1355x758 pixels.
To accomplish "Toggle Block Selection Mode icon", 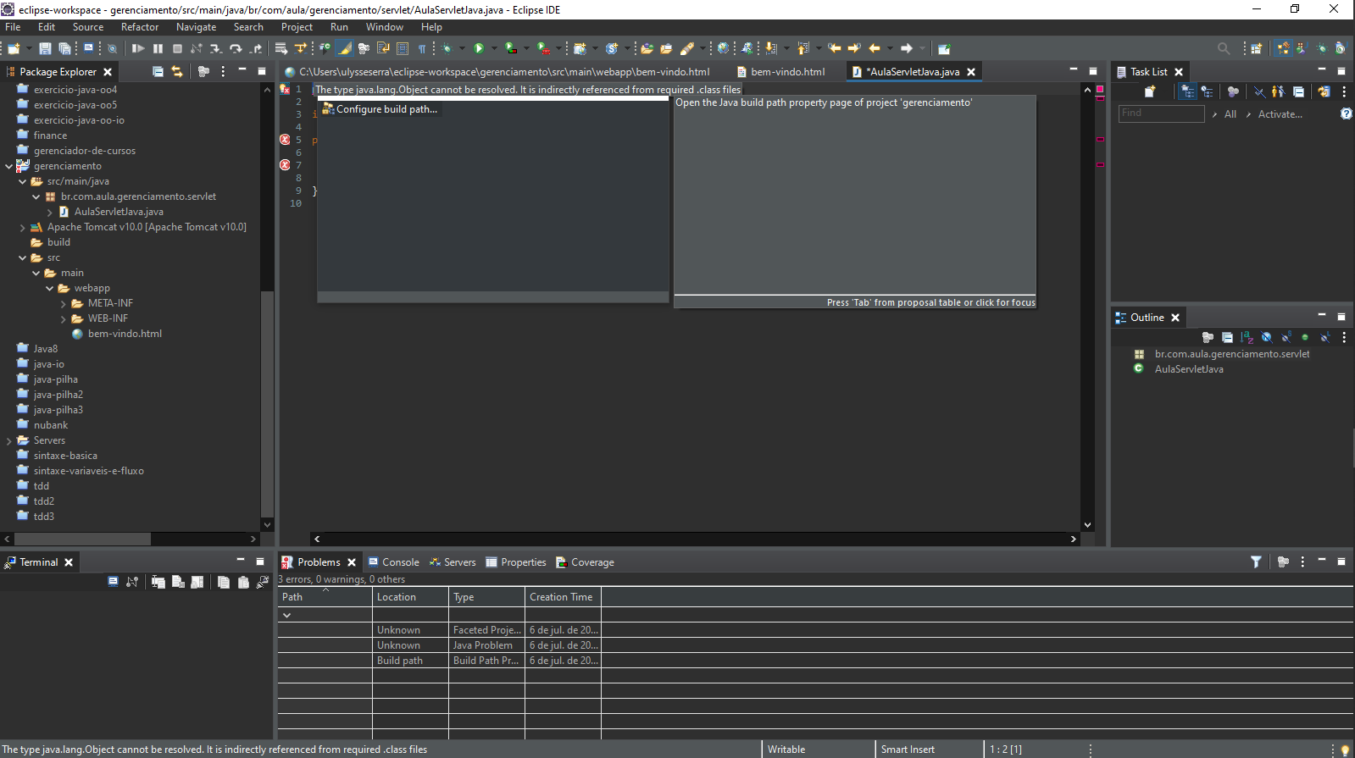I will pos(403,49).
